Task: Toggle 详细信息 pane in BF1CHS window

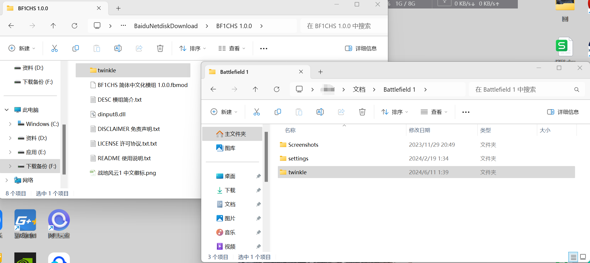Action: coord(361,48)
